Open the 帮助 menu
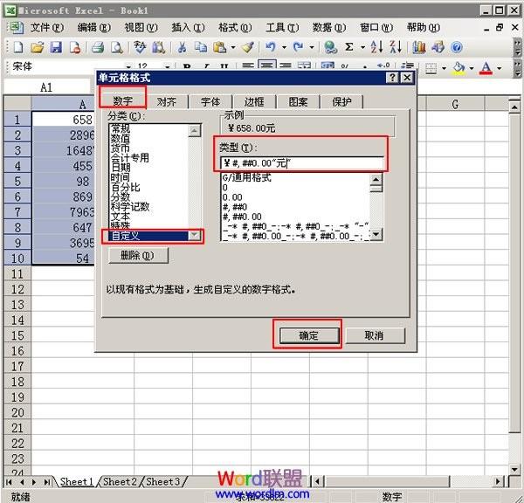The image size is (524, 503). coord(423,27)
